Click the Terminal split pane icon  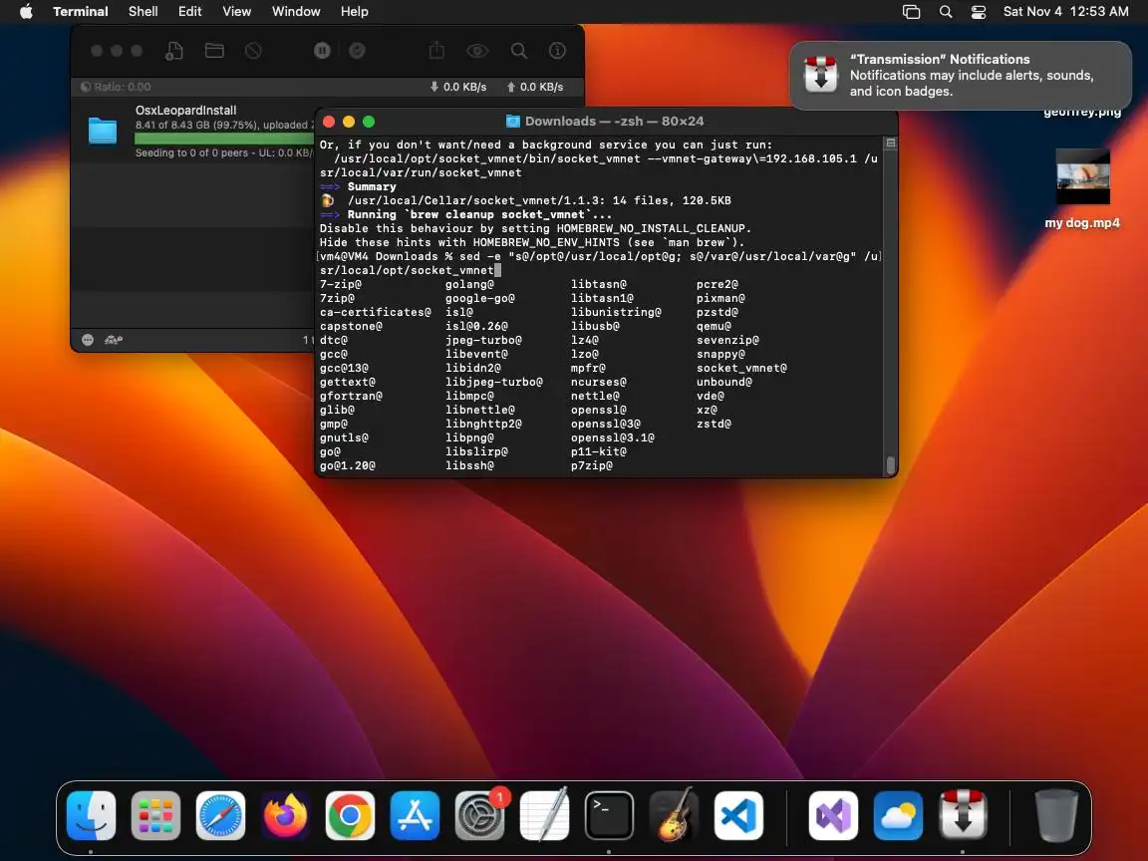pos(891,143)
